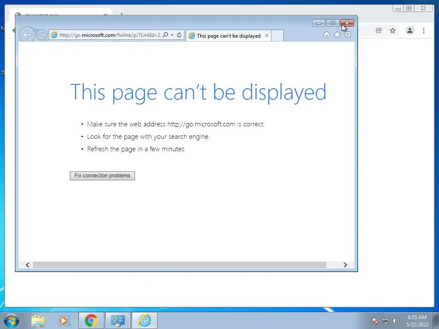Viewport: 439px width, 329px height.
Task: Close the 'This page can't be displayed' tab
Action: (x=267, y=36)
